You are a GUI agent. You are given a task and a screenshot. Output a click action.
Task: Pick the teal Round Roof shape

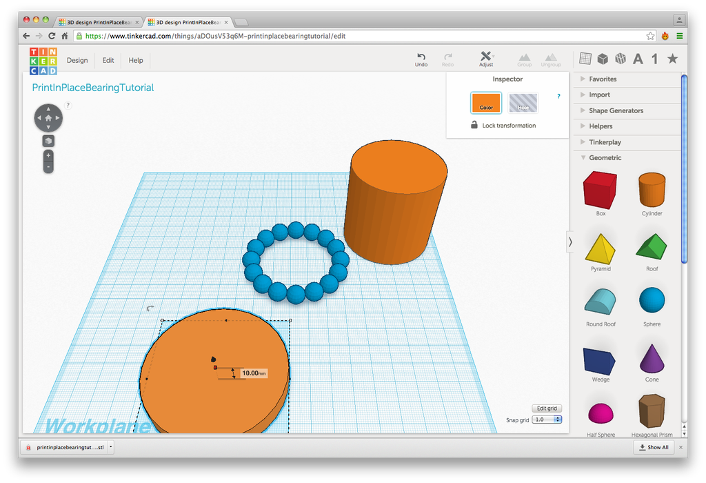[x=601, y=302]
